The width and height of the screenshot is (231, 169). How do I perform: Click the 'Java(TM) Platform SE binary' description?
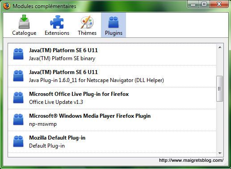click(62, 58)
